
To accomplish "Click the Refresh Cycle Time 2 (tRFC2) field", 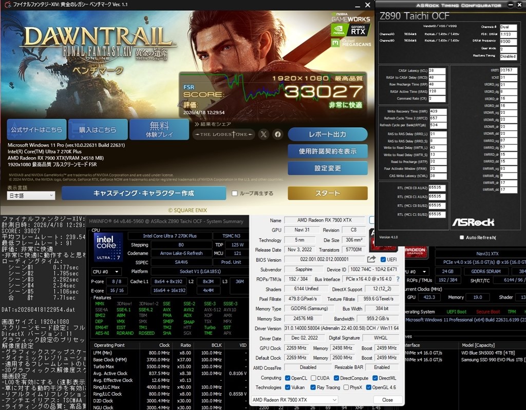I will point(438,119).
